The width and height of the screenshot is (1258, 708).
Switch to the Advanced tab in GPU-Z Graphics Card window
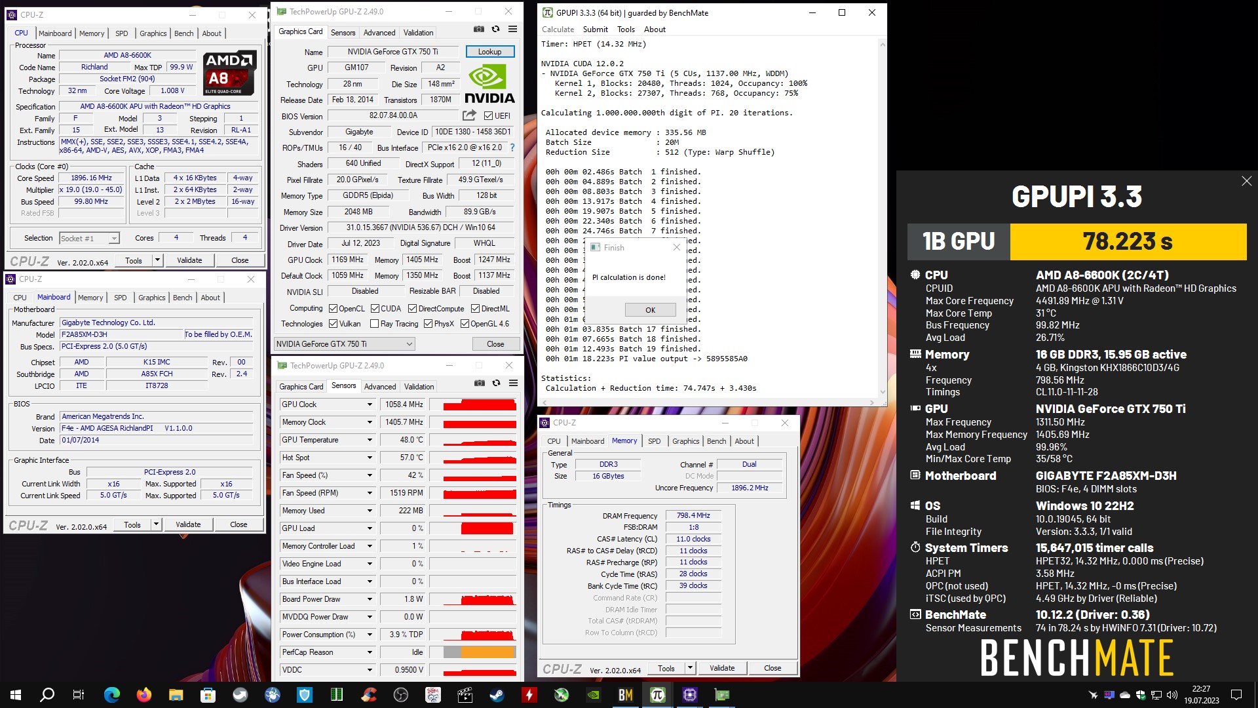379,33
